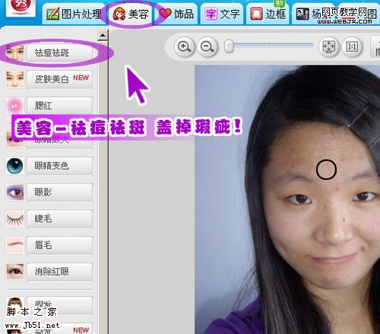Click the zoom level slider handle
Image resolution: width=380 pixels, height=334 pixels.
[x=229, y=46]
